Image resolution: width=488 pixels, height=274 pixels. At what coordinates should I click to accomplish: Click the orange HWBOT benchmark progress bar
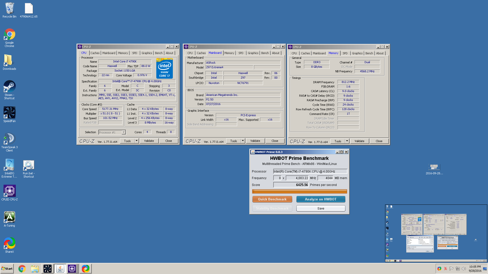(299, 191)
